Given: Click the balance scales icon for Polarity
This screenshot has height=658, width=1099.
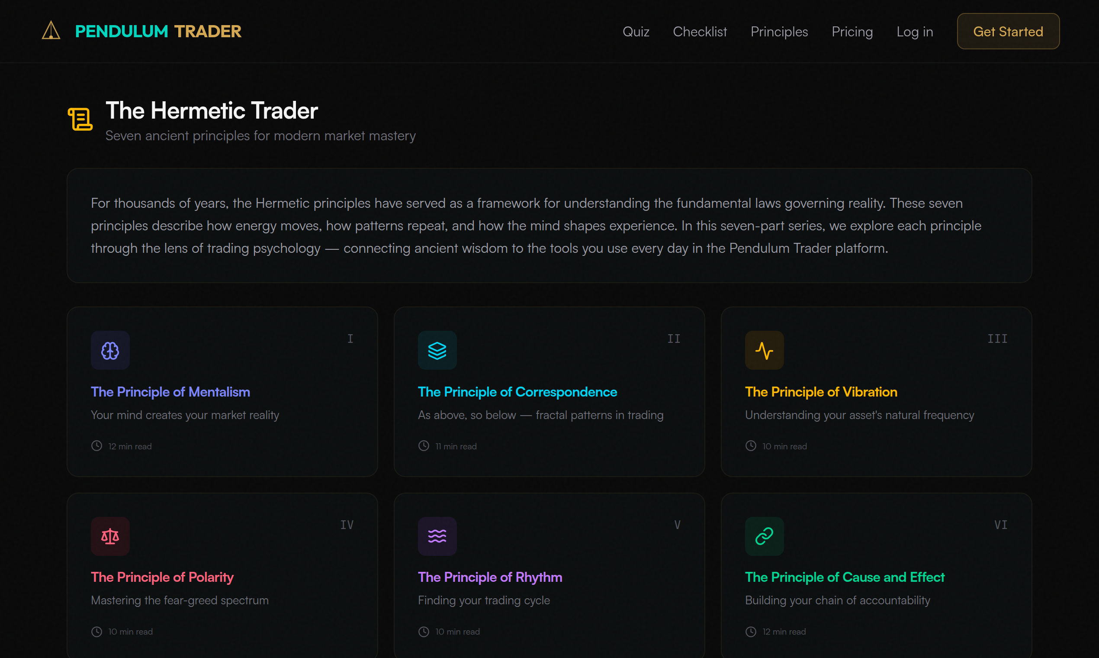Looking at the screenshot, I should click(x=110, y=535).
